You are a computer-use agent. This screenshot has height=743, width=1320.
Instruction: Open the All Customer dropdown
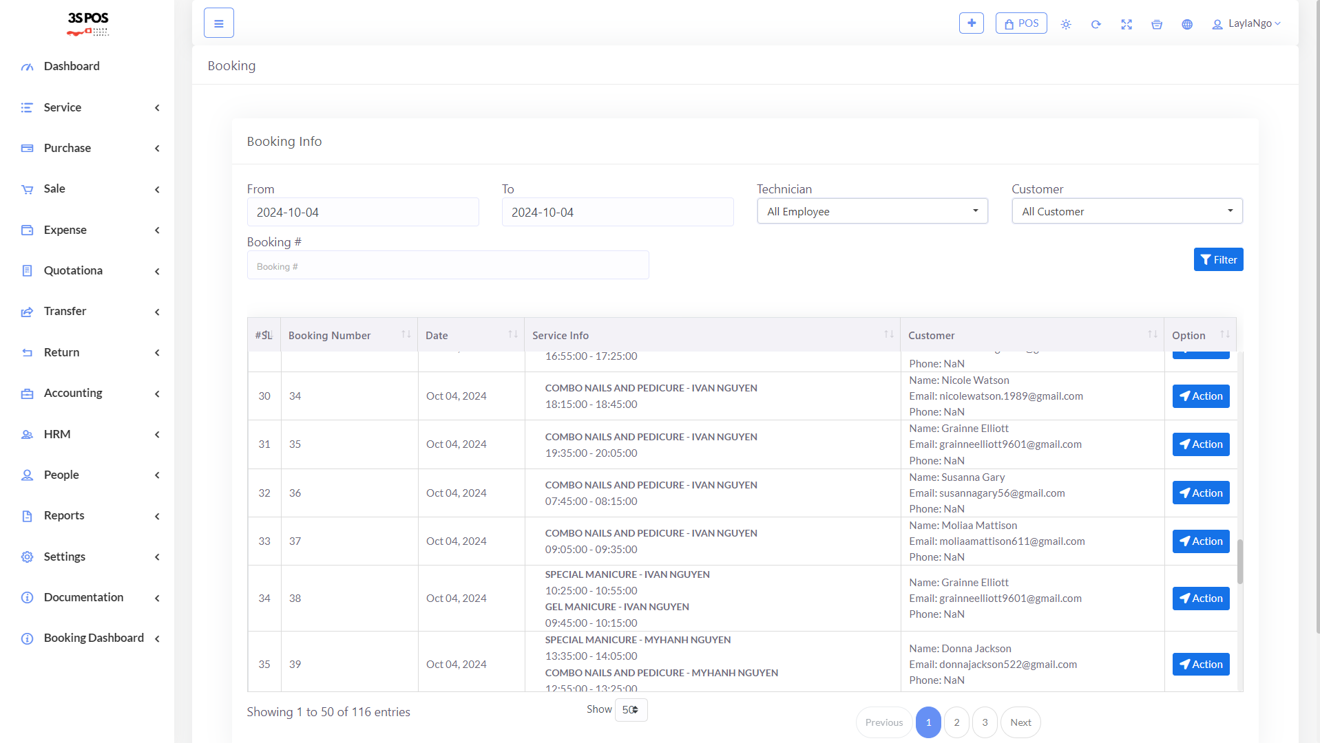pos(1127,211)
